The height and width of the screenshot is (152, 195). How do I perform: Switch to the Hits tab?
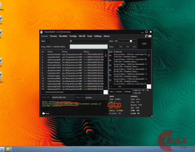112,92
